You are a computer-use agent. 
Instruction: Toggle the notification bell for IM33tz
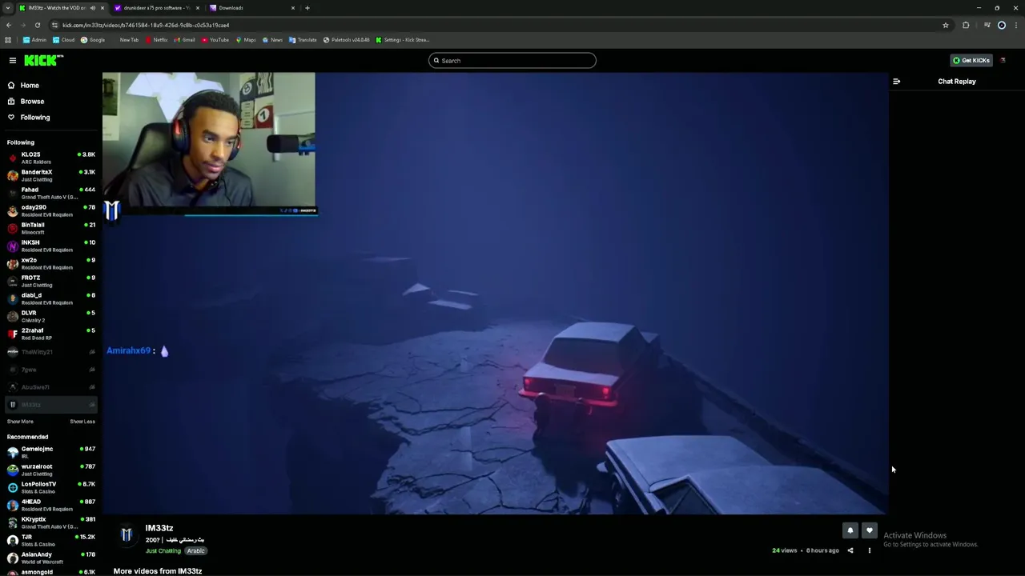[850, 530]
